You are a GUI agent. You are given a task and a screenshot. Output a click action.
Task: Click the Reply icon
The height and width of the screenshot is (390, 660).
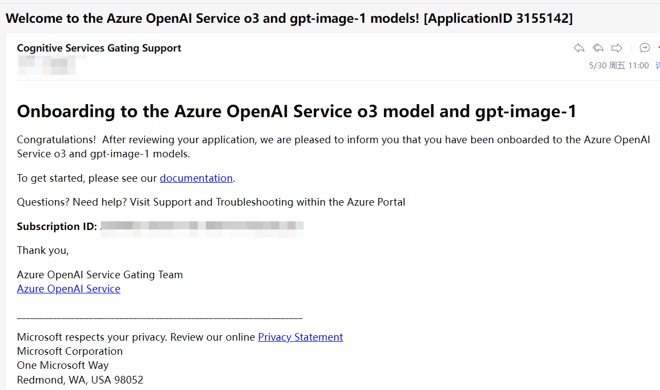tap(579, 48)
